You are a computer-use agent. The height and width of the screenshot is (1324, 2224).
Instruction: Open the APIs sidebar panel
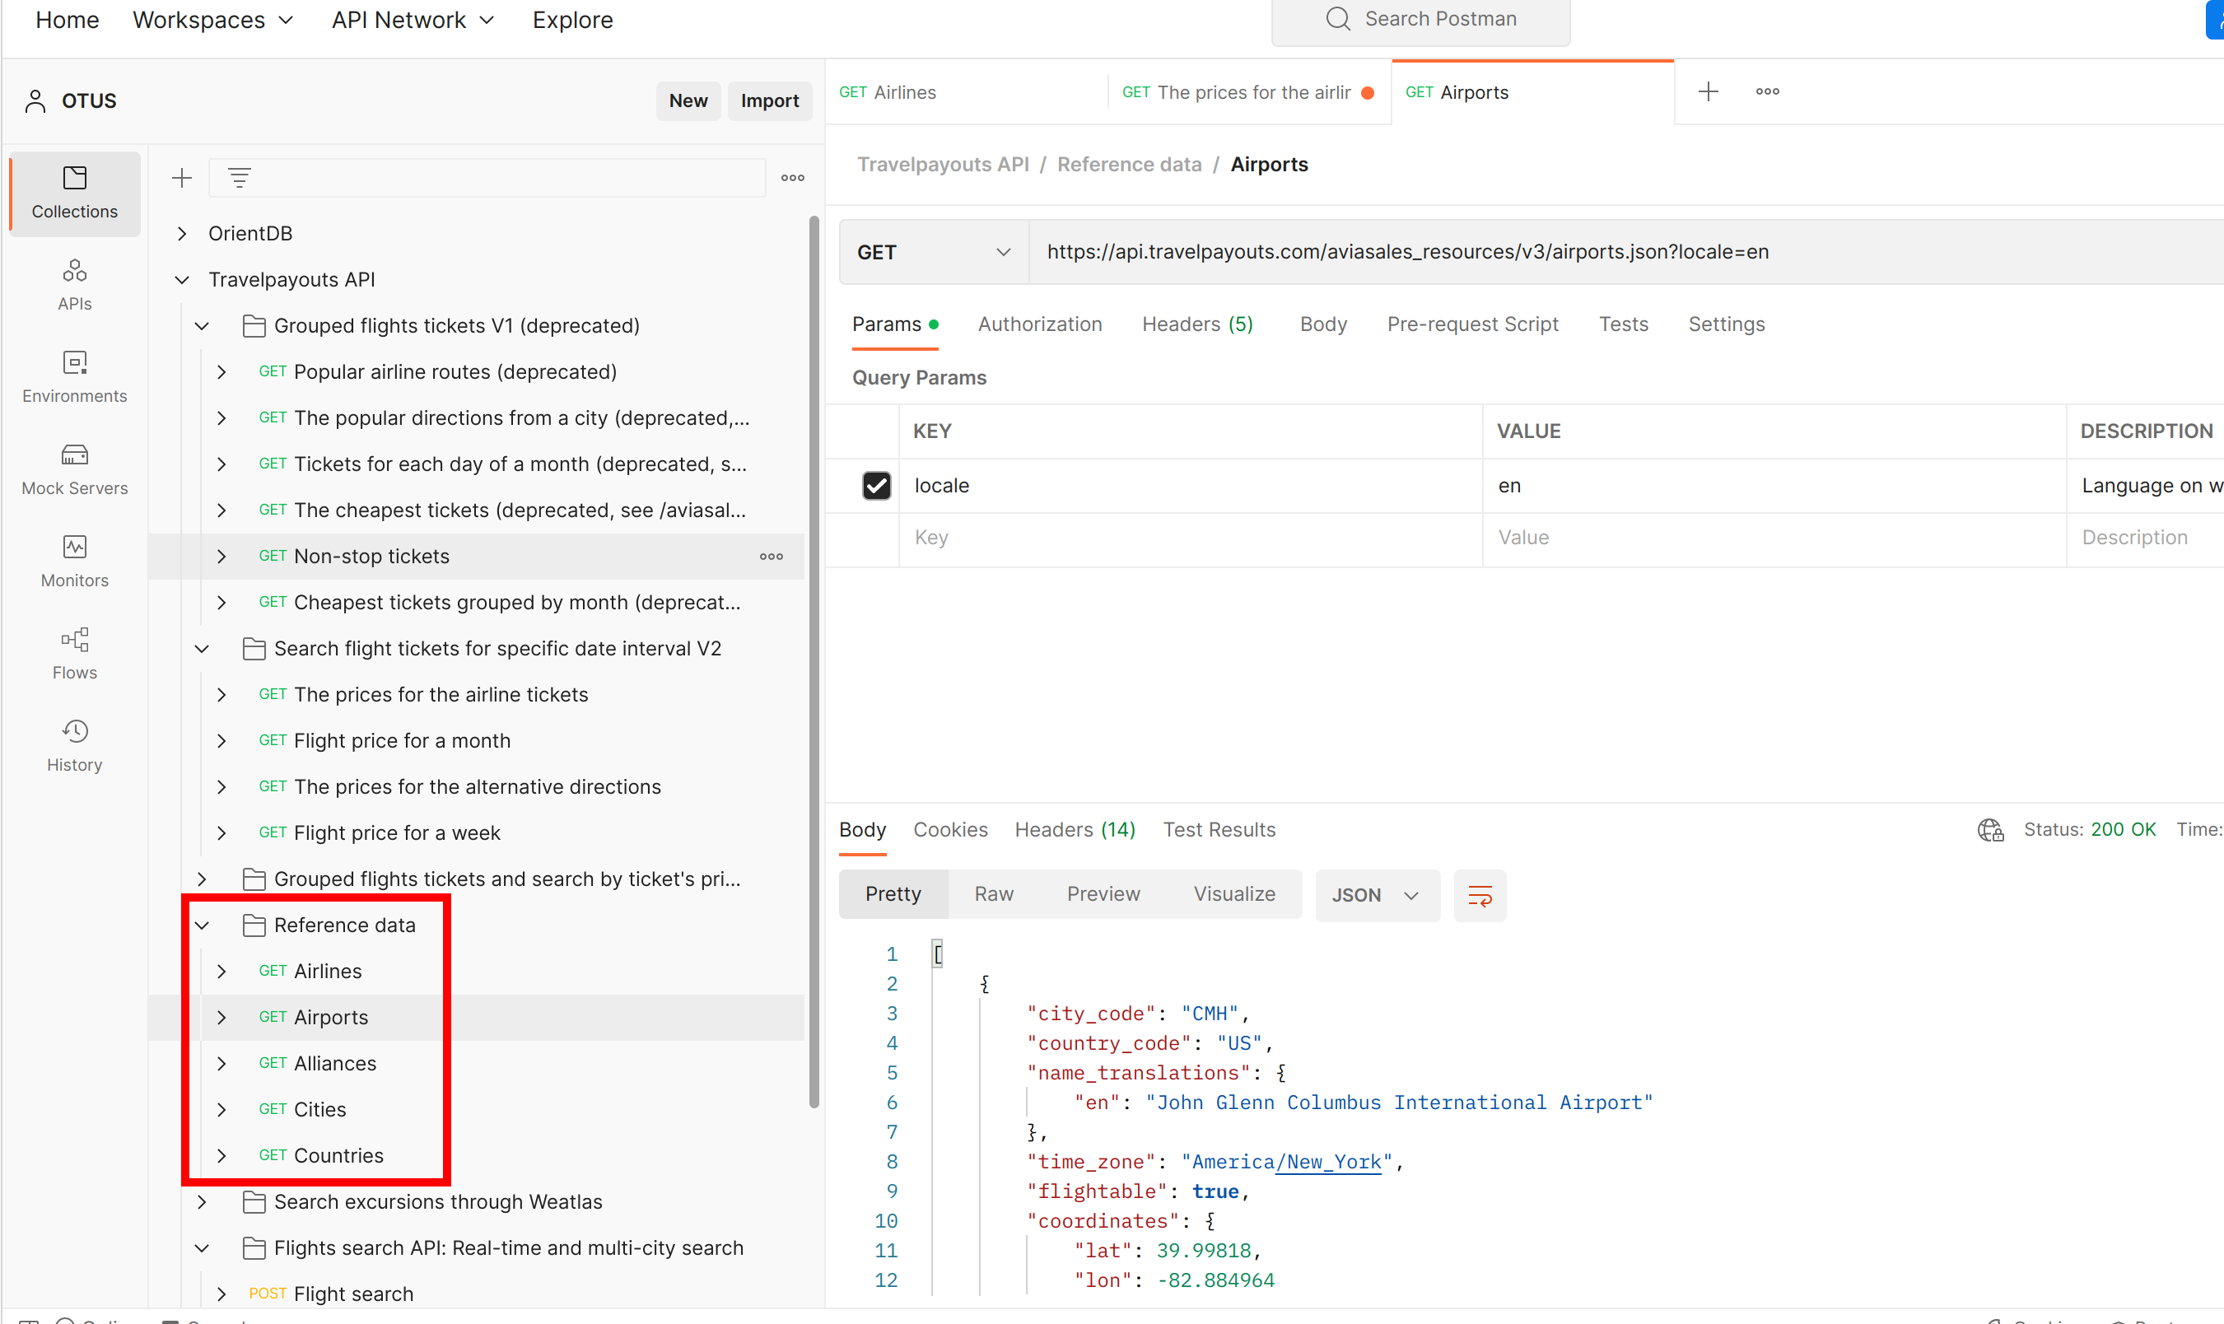coord(75,285)
